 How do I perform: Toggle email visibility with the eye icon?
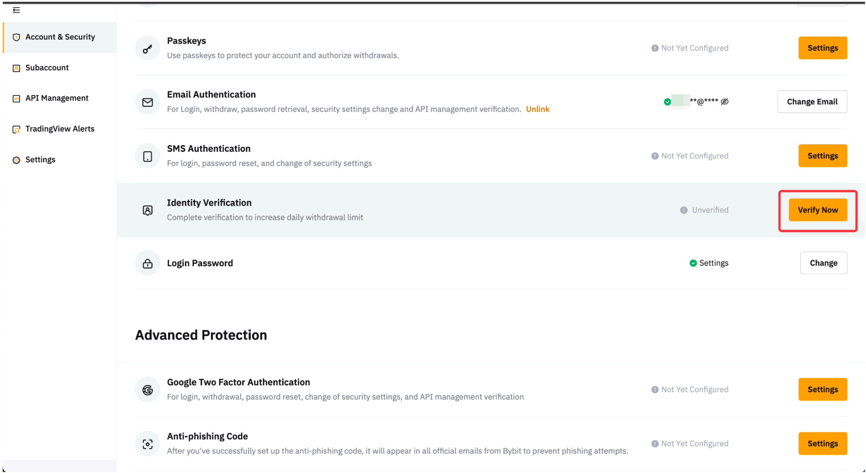tap(725, 102)
